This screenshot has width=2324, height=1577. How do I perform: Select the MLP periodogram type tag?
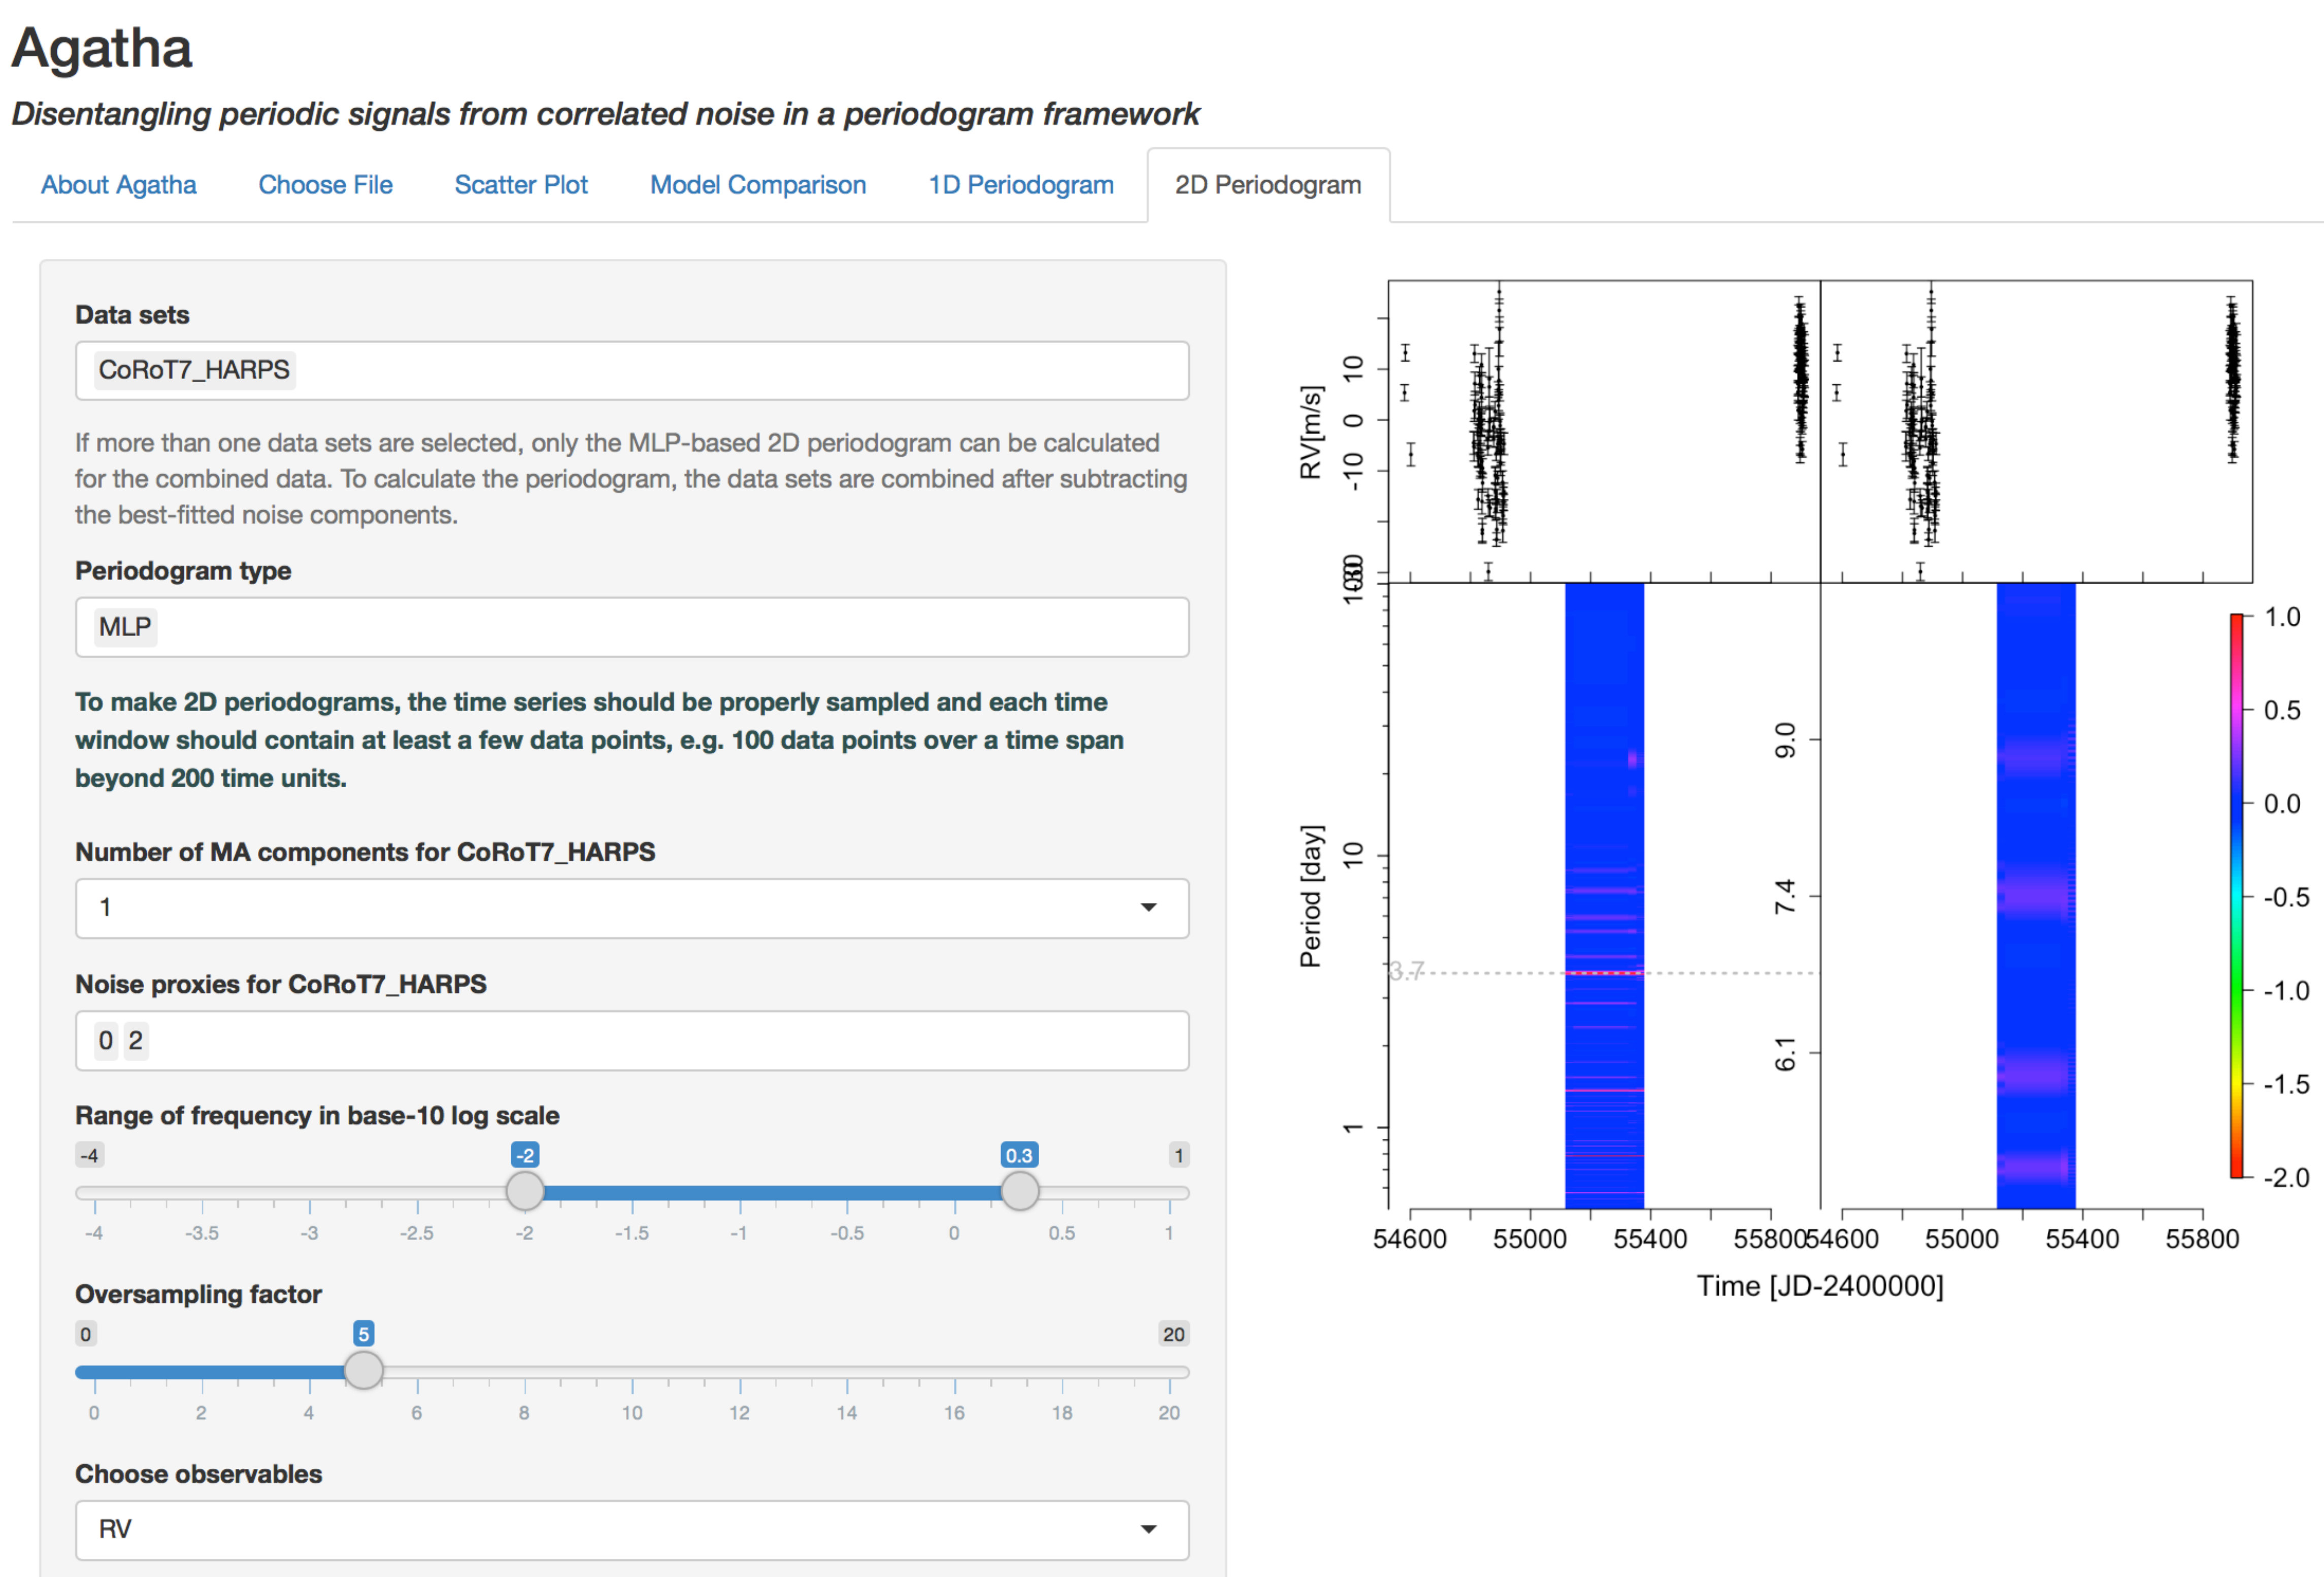[x=125, y=627]
